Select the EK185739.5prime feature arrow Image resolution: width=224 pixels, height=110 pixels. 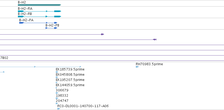coord(57,72)
